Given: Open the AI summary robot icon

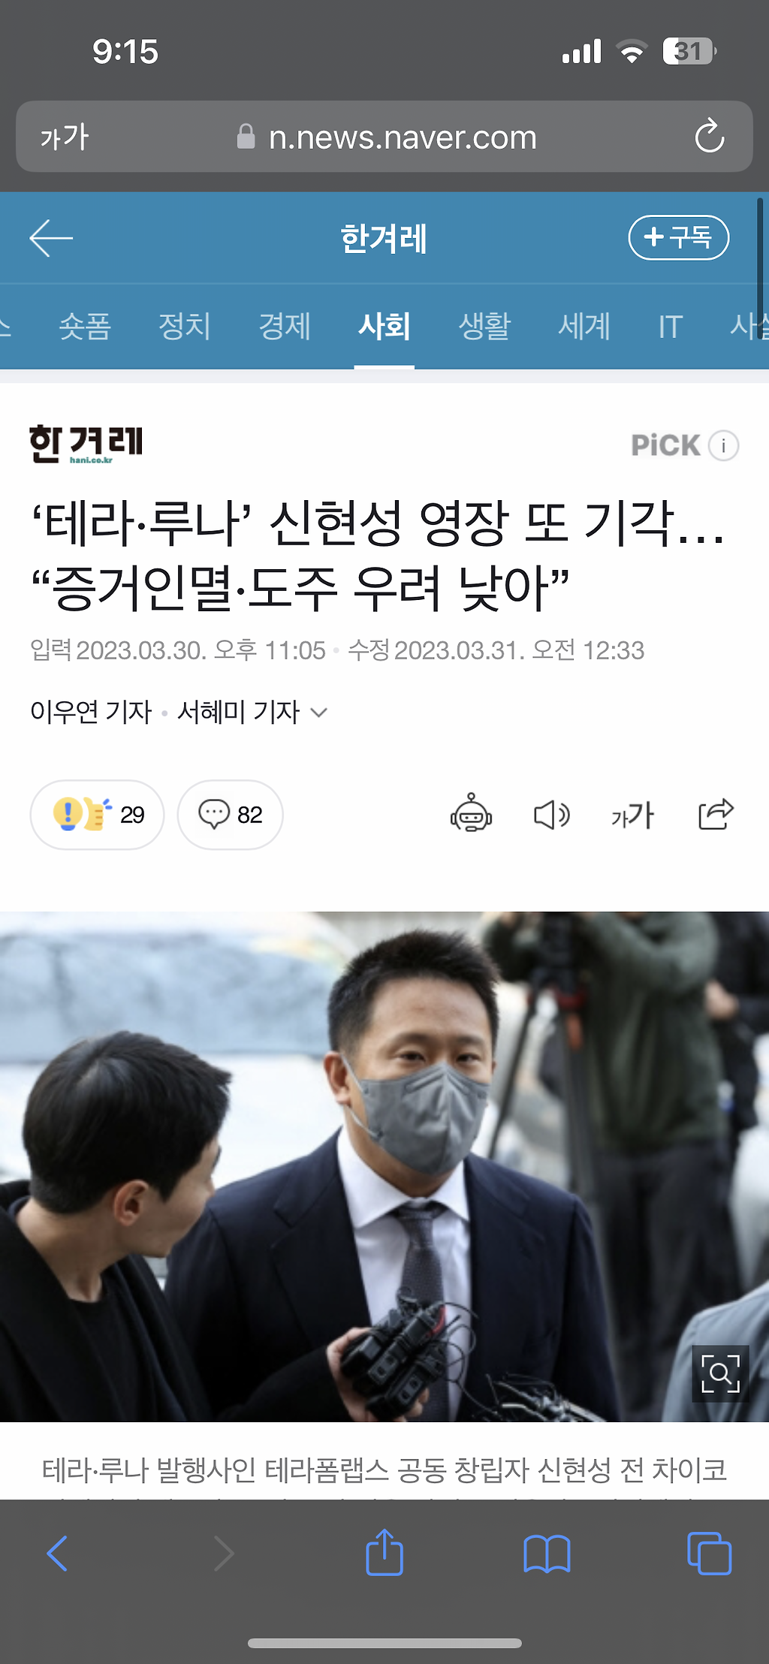Looking at the screenshot, I should click(x=471, y=813).
